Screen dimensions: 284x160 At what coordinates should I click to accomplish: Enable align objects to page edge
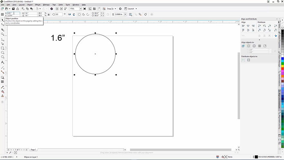click(249, 46)
